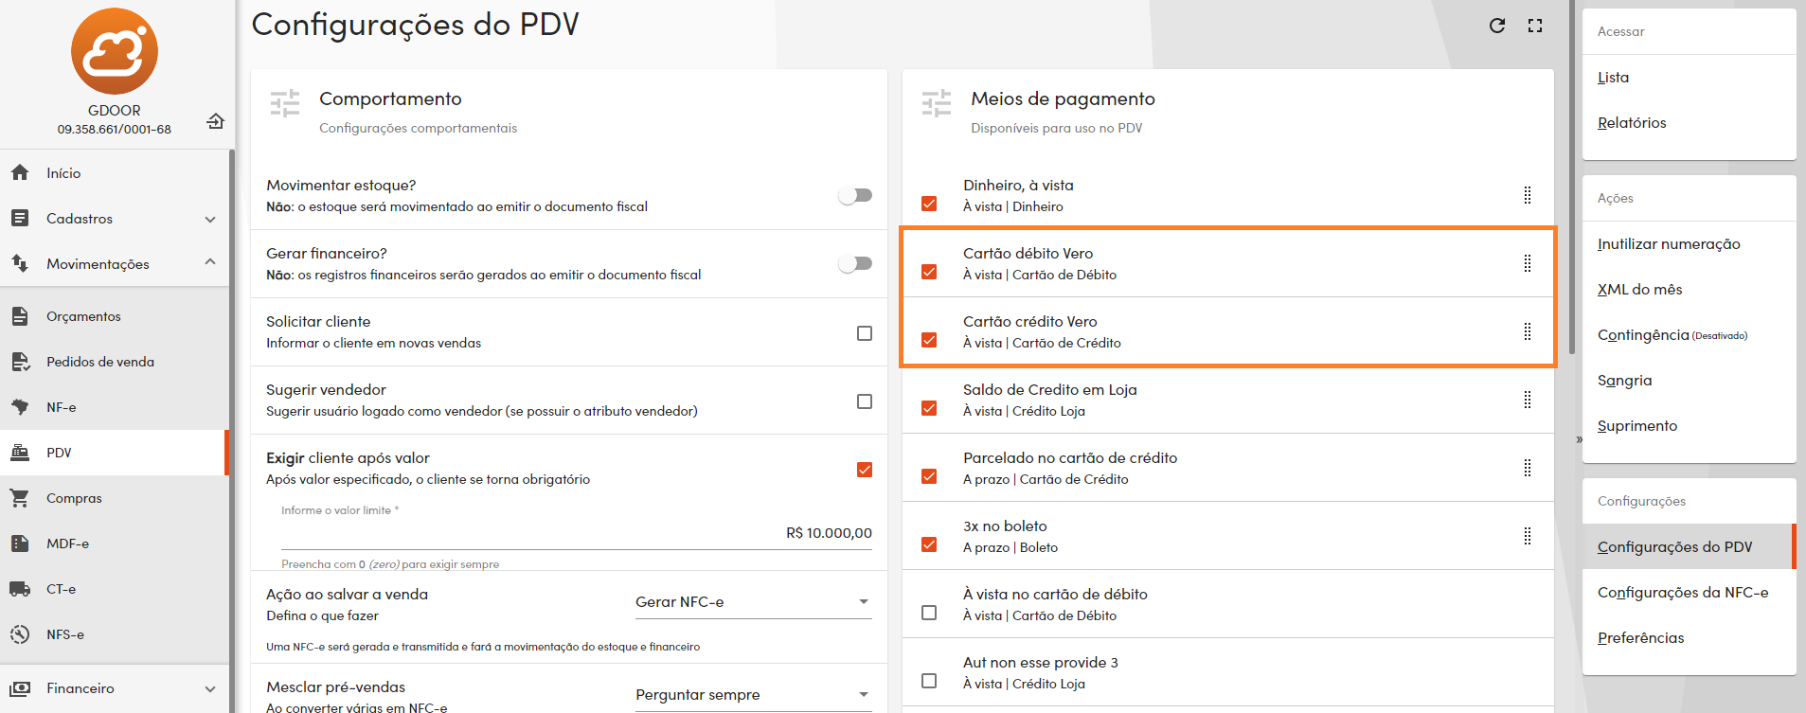
Task: Collapse the Movimentações menu chevron
Action: [x=210, y=262]
